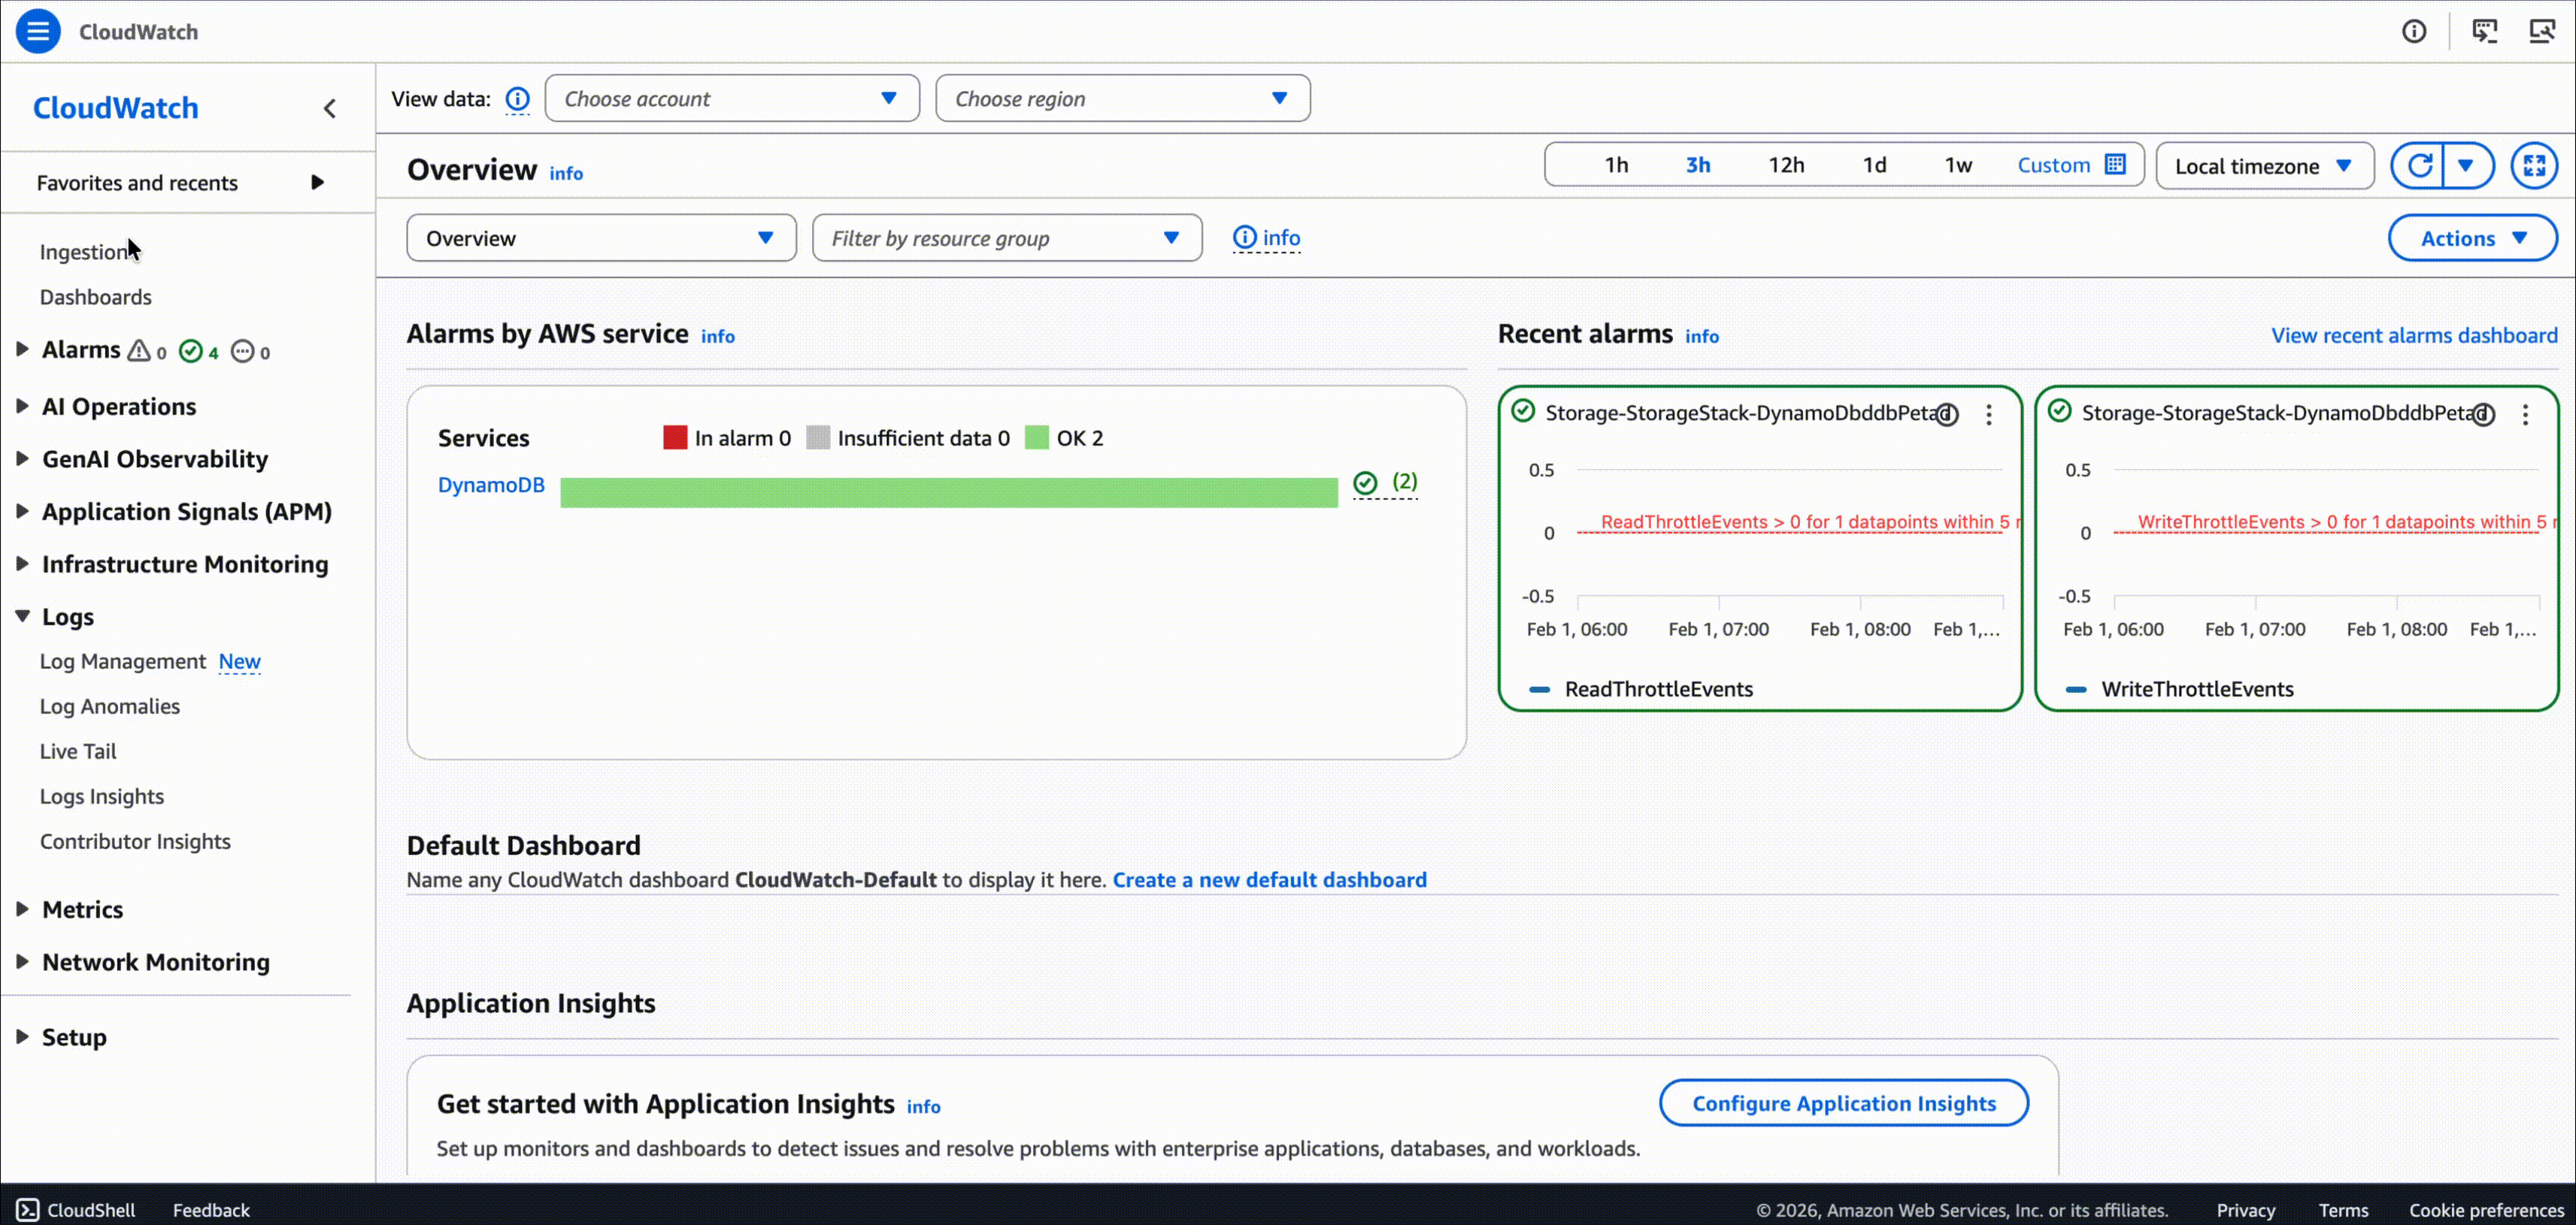Click Create a new default dashboard link

click(1270, 879)
